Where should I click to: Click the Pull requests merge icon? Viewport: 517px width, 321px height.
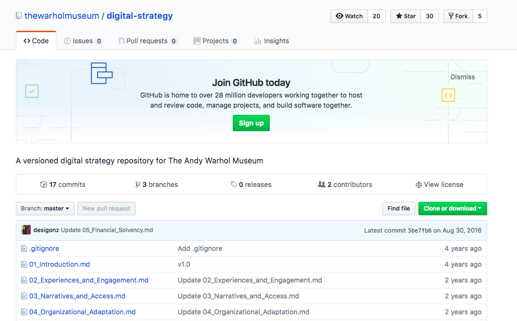(x=121, y=41)
